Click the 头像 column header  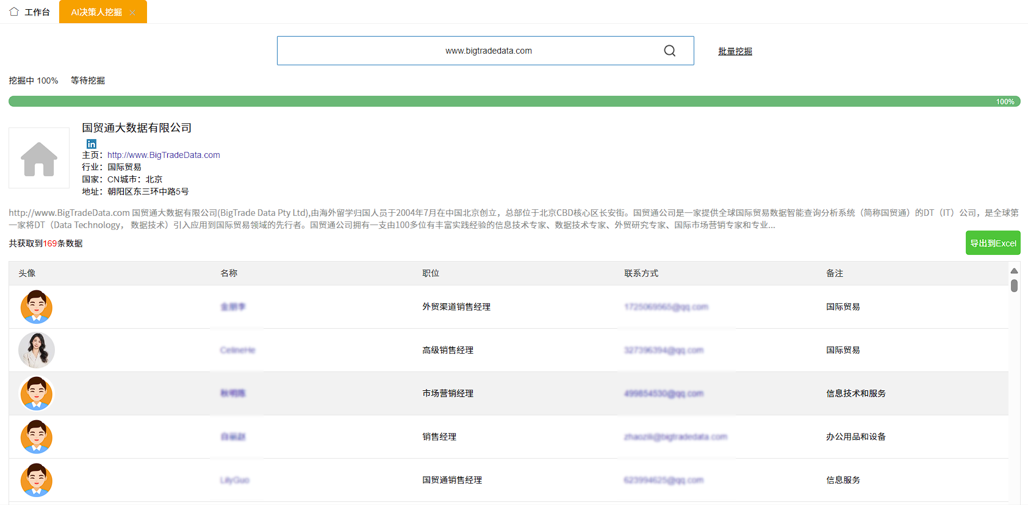pos(27,273)
